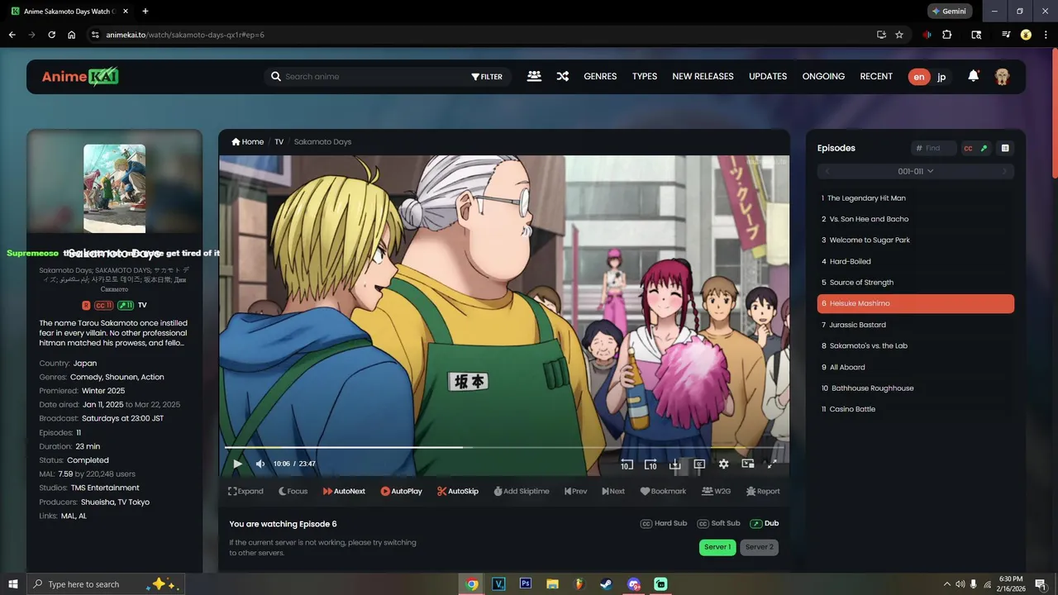Skip forward 10 seconds in player
The height and width of the screenshot is (595, 1058).
[651, 464]
